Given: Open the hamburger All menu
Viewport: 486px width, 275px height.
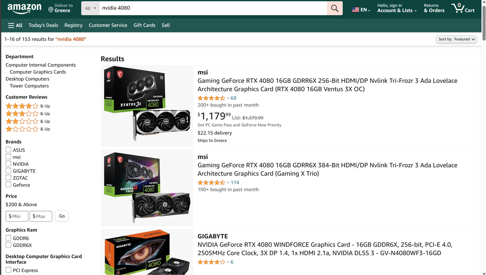Looking at the screenshot, I should pos(15,25).
